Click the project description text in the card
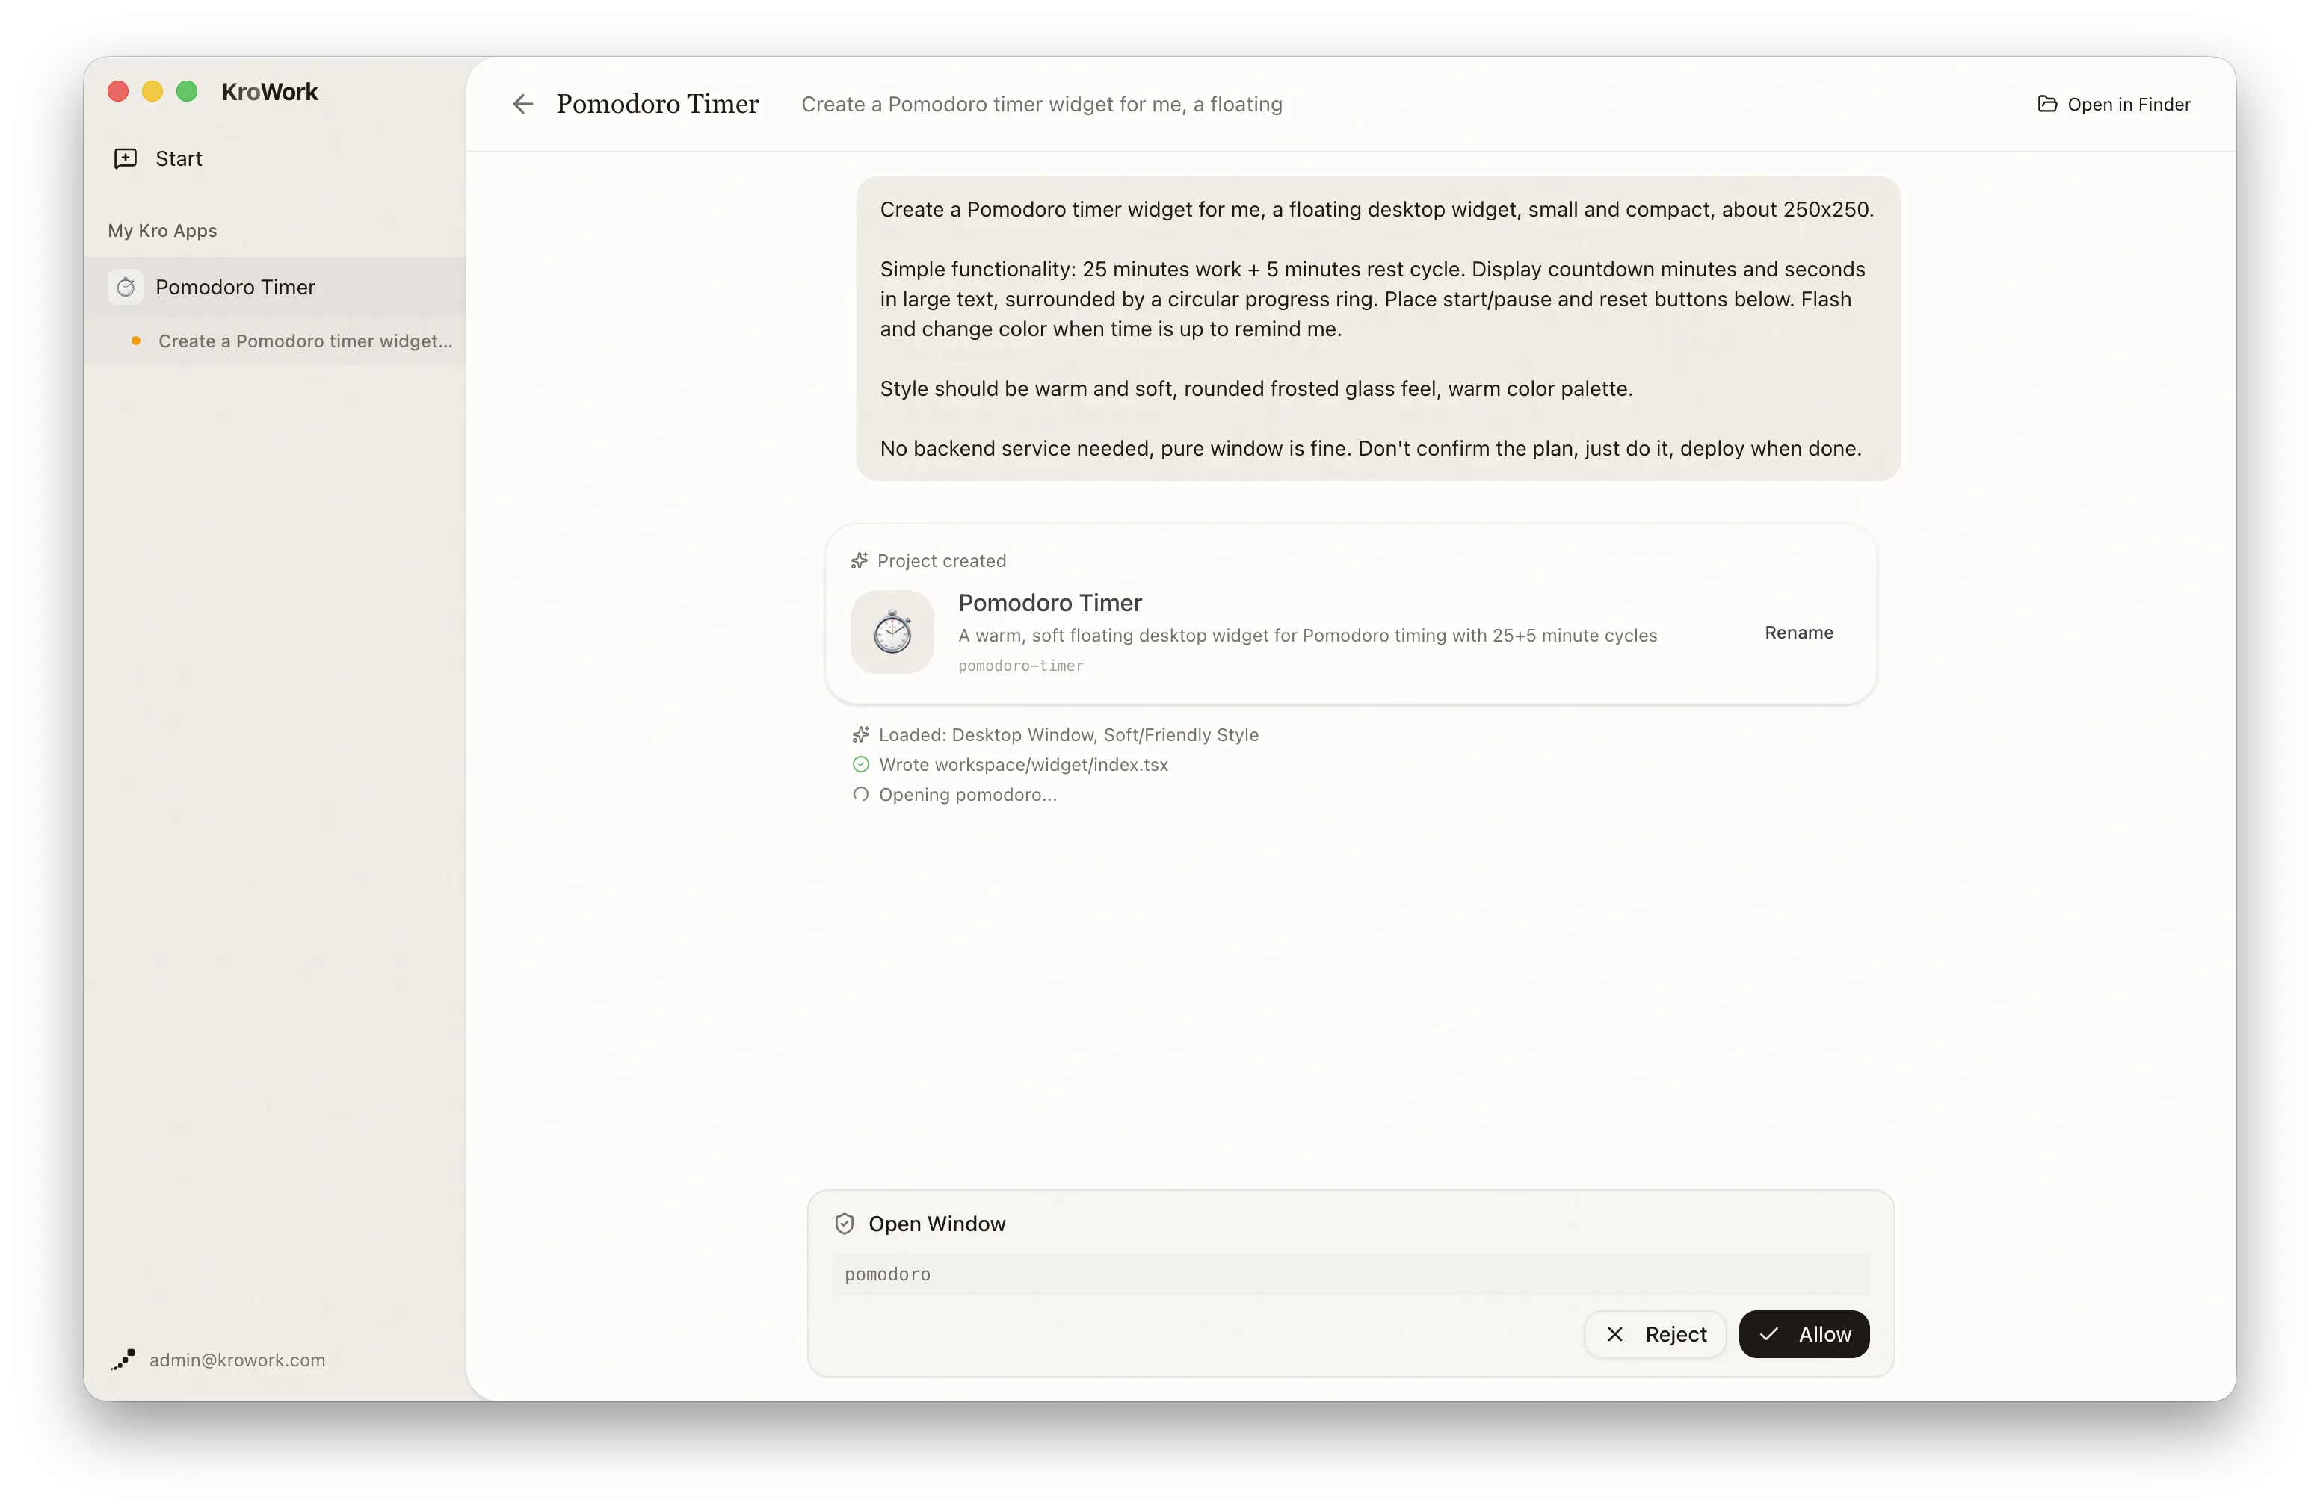 (1307, 635)
